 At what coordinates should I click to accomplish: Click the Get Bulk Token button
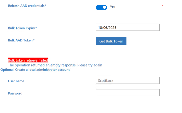(x=111, y=41)
